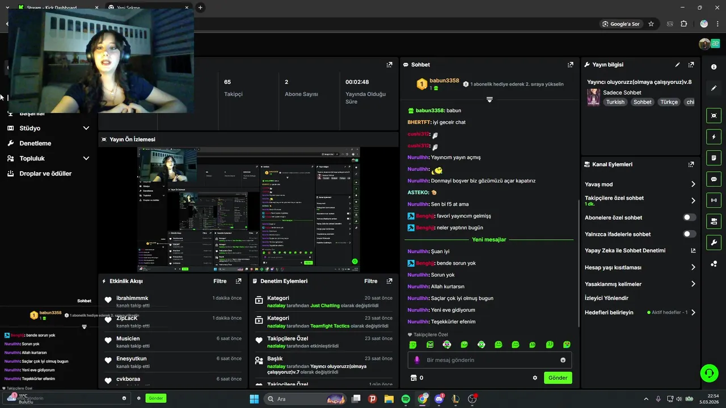Click the wrench icon in right sidebar
The height and width of the screenshot is (408, 726).
714,243
